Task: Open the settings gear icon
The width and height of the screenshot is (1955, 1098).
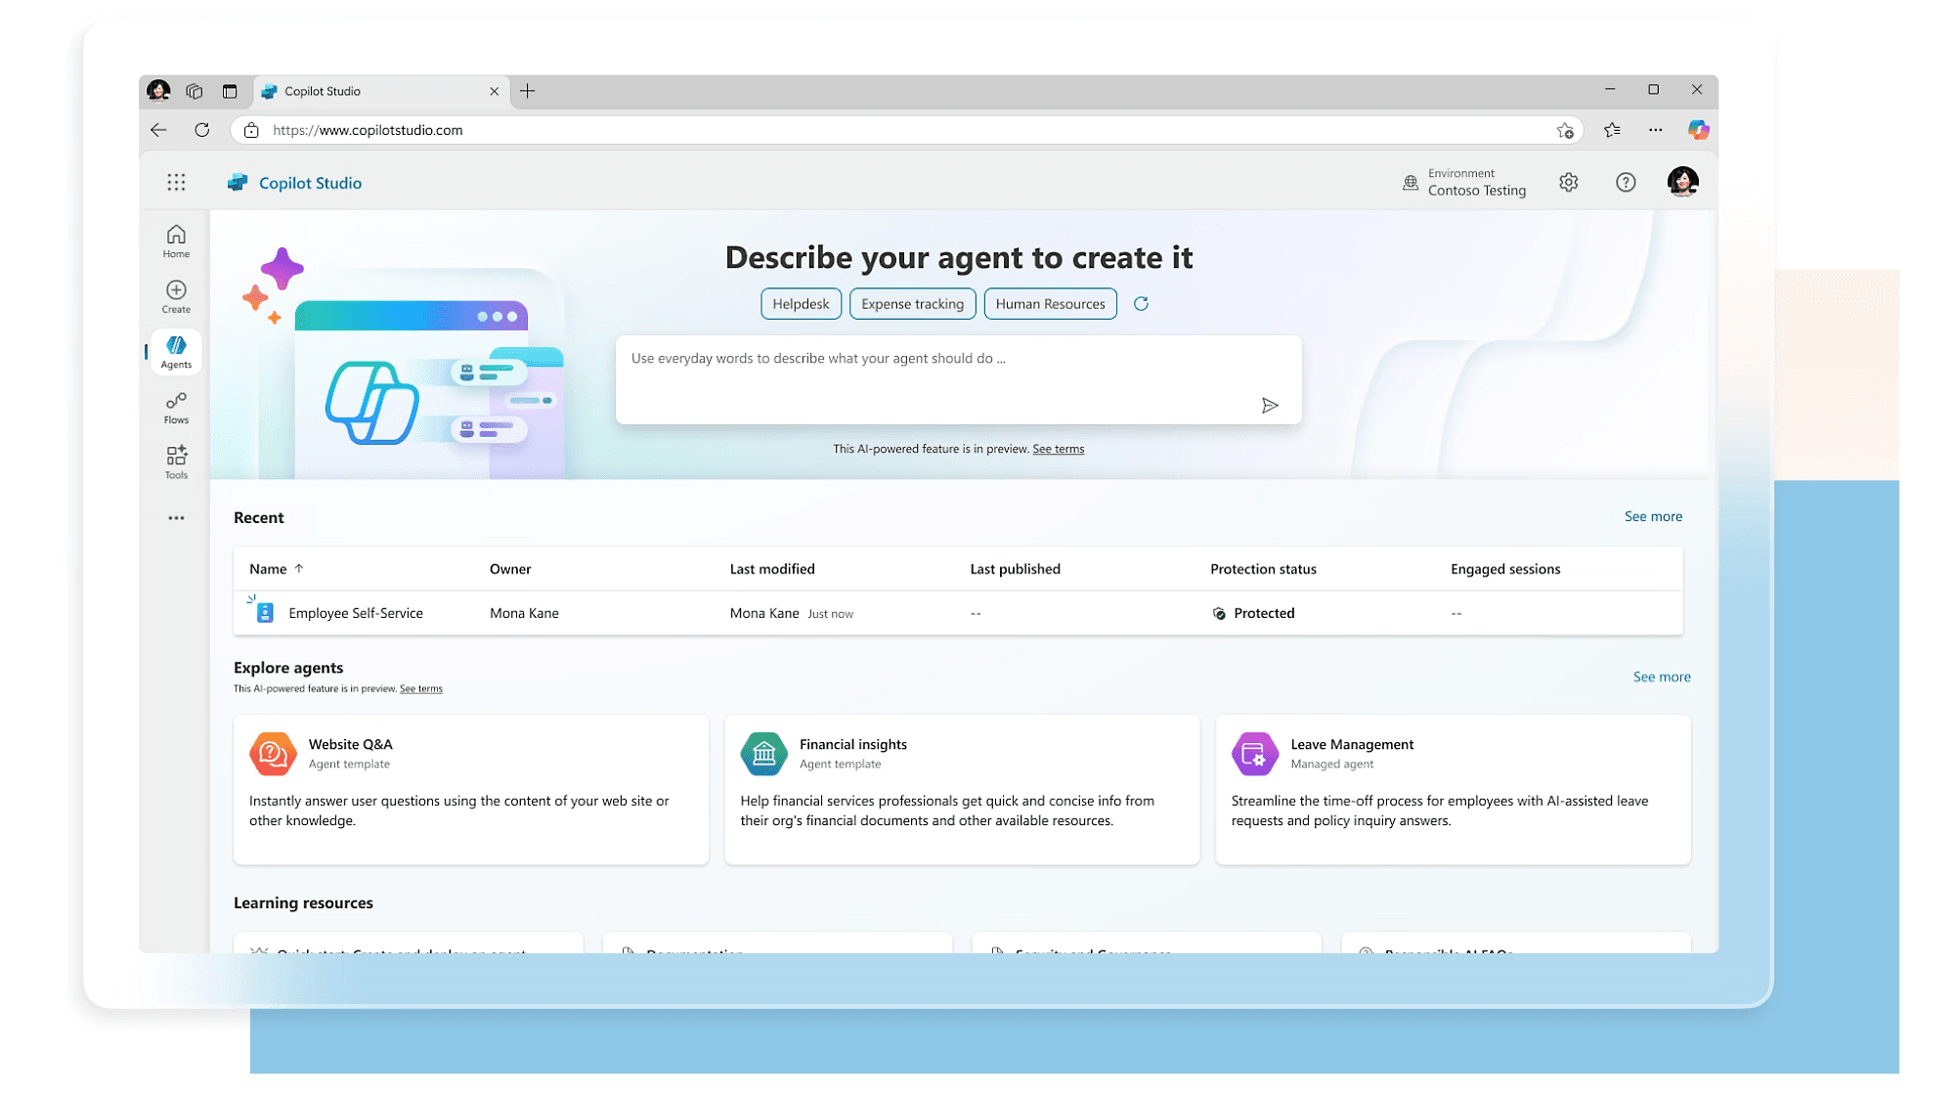Action: coord(1568,183)
